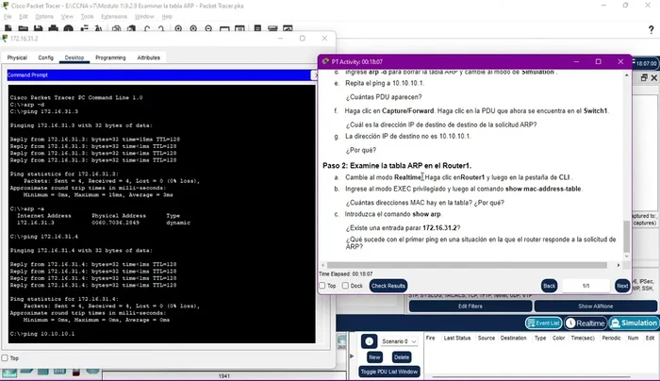Select the red device icon in device bar
Viewport: 660px width, 381px height.
click(76, 372)
